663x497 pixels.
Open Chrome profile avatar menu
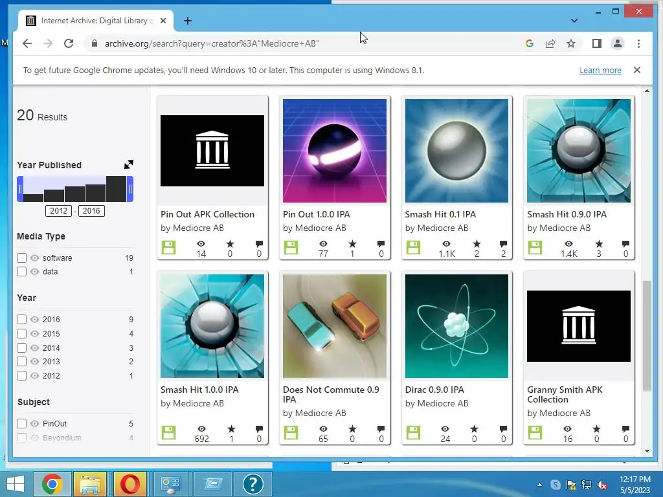617,43
